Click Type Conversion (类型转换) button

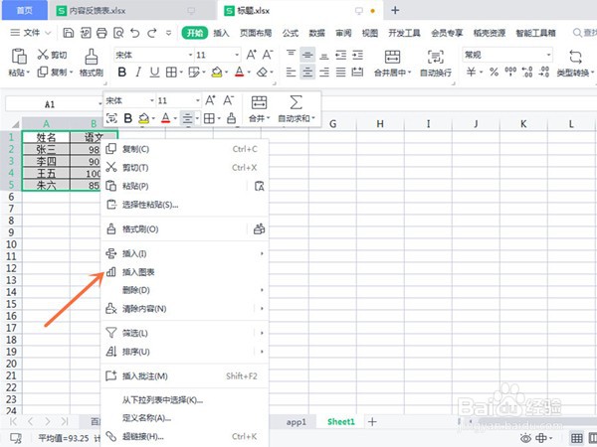point(575,64)
